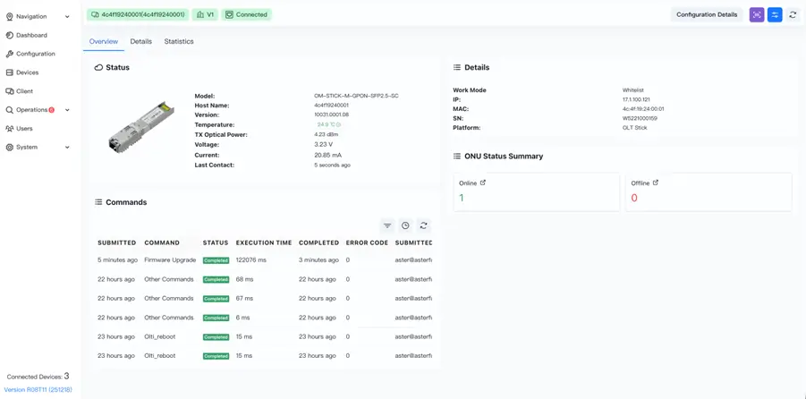Image resolution: width=806 pixels, height=399 pixels.
Task: Open Client from the sidebar
Action: click(24, 91)
